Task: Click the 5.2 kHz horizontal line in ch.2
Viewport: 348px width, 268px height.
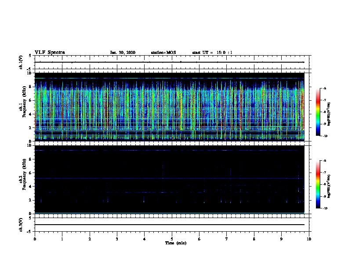Action: click(x=170, y=178)
